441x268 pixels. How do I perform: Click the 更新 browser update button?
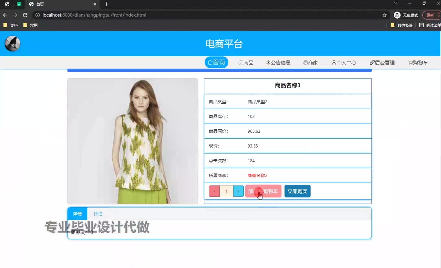tap(431, 15)
